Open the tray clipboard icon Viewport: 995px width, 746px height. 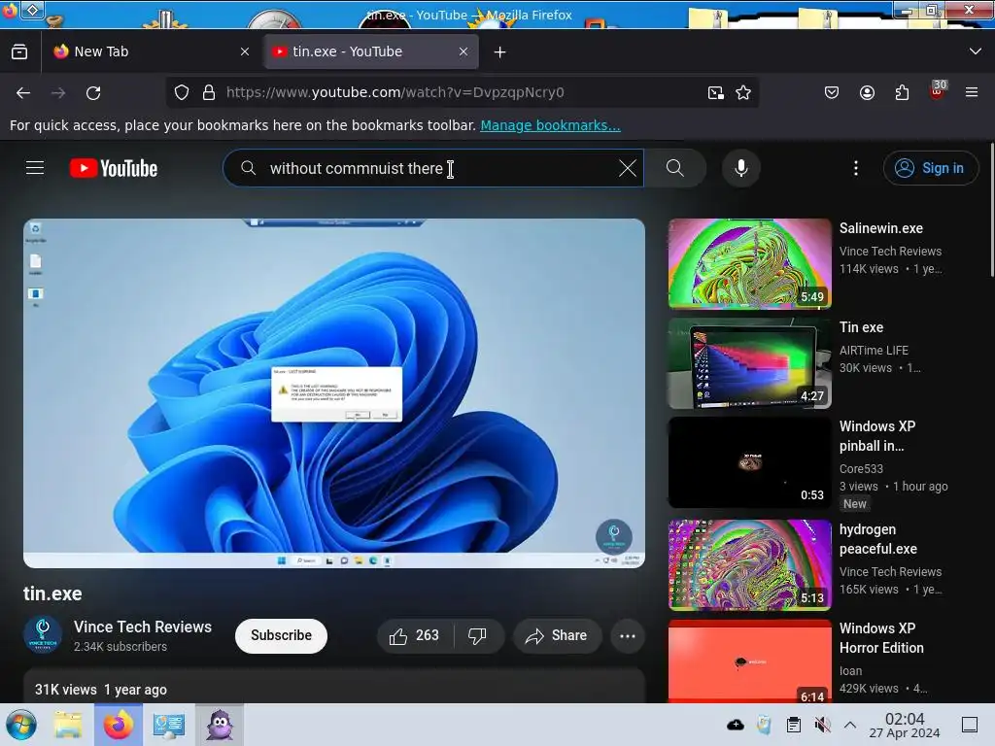coord(793,725)
